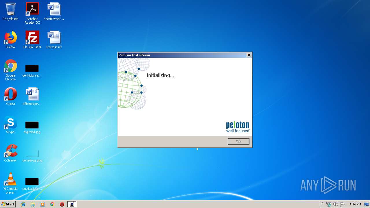Select the InstallView installer taskbar button
The image size is (370, 208).
click(x=72, y=204)
